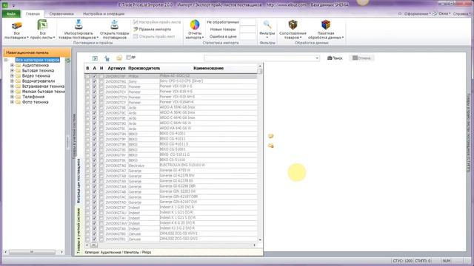Click the blue tree icon in table toolbar

(x=107, y=58)
